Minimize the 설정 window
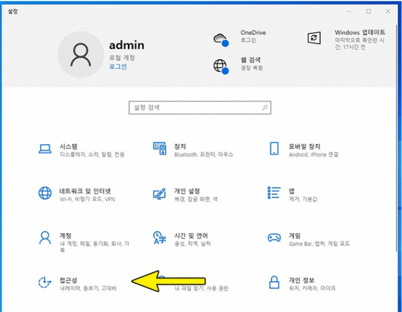 click(349, 11)
